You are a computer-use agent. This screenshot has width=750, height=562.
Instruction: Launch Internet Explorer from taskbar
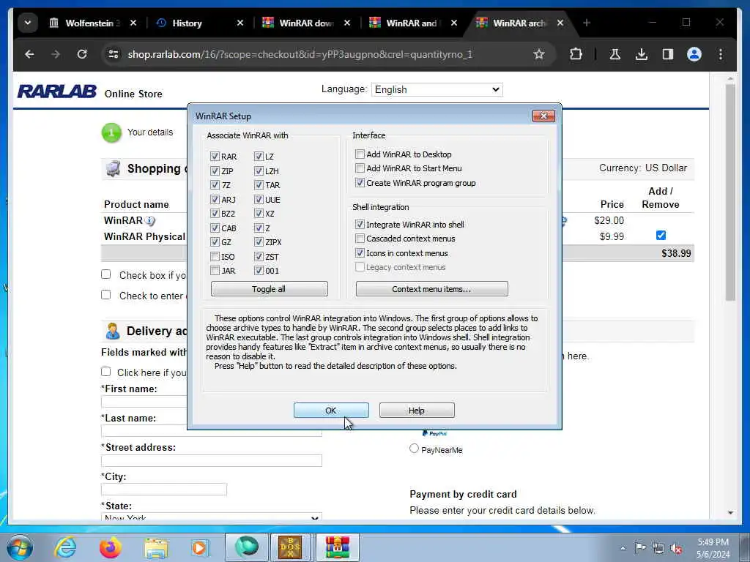[x=65, y=547]
